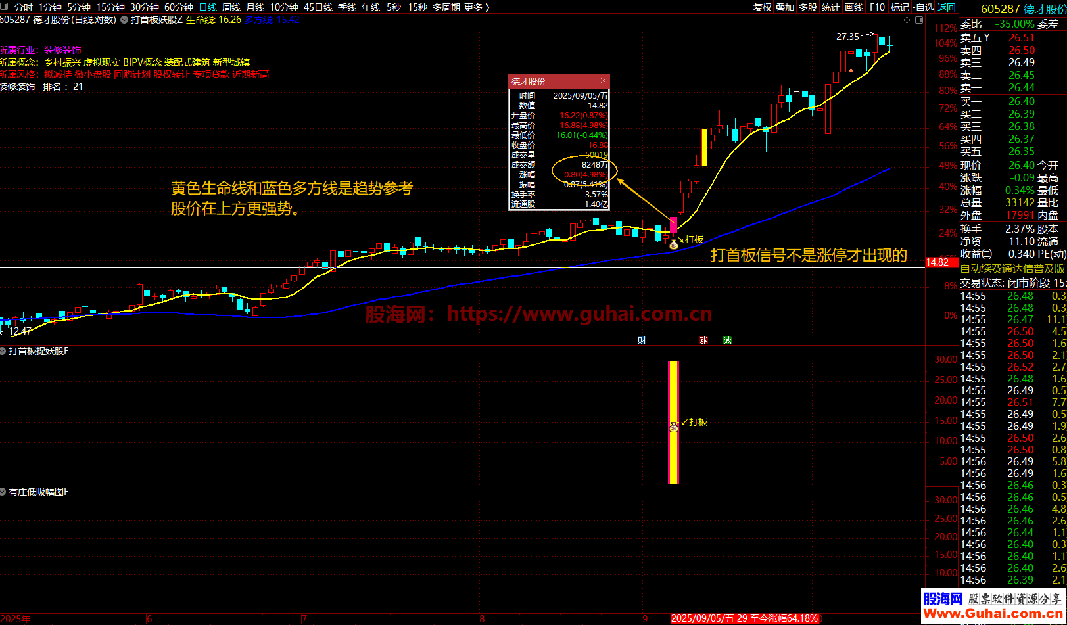
Task: Click the 财 marker icon on the timeline
Action: [x=642, y=340]
